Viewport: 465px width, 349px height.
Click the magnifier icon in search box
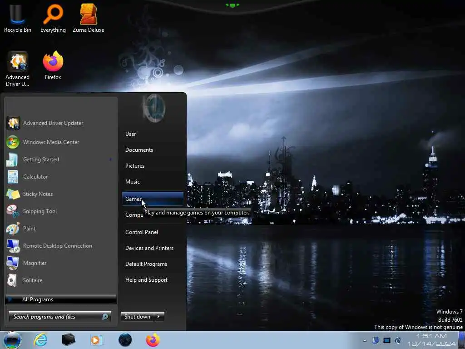tap(105, 317)
